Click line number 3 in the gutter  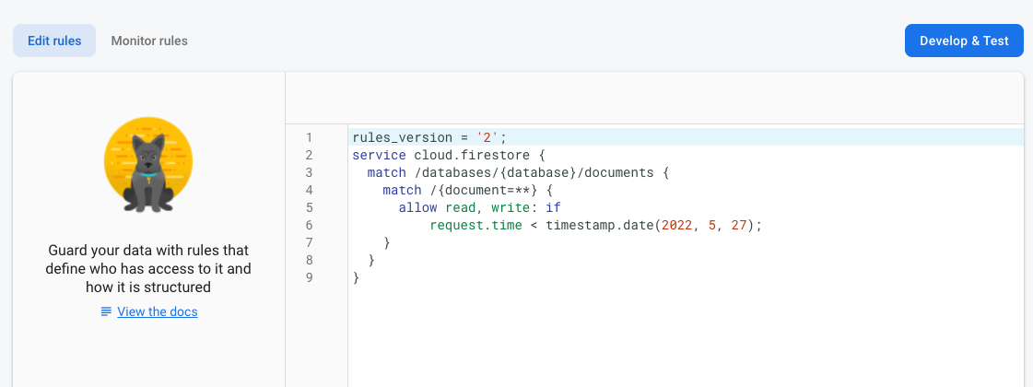310,172
